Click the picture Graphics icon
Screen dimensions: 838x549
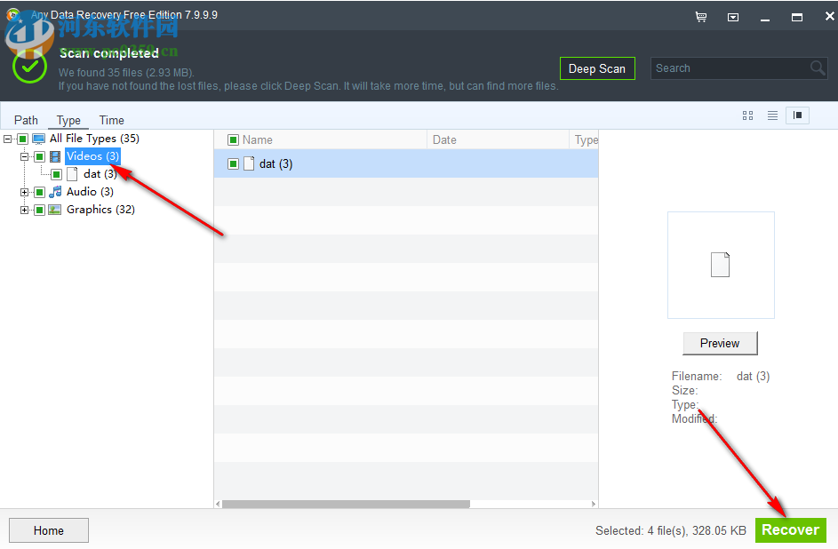tap(55, 210)
